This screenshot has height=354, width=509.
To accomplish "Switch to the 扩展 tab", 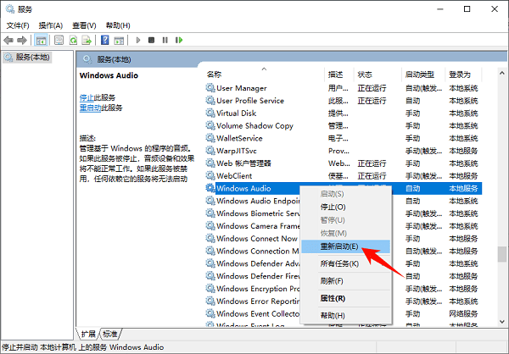I will [x=88, y=334].
